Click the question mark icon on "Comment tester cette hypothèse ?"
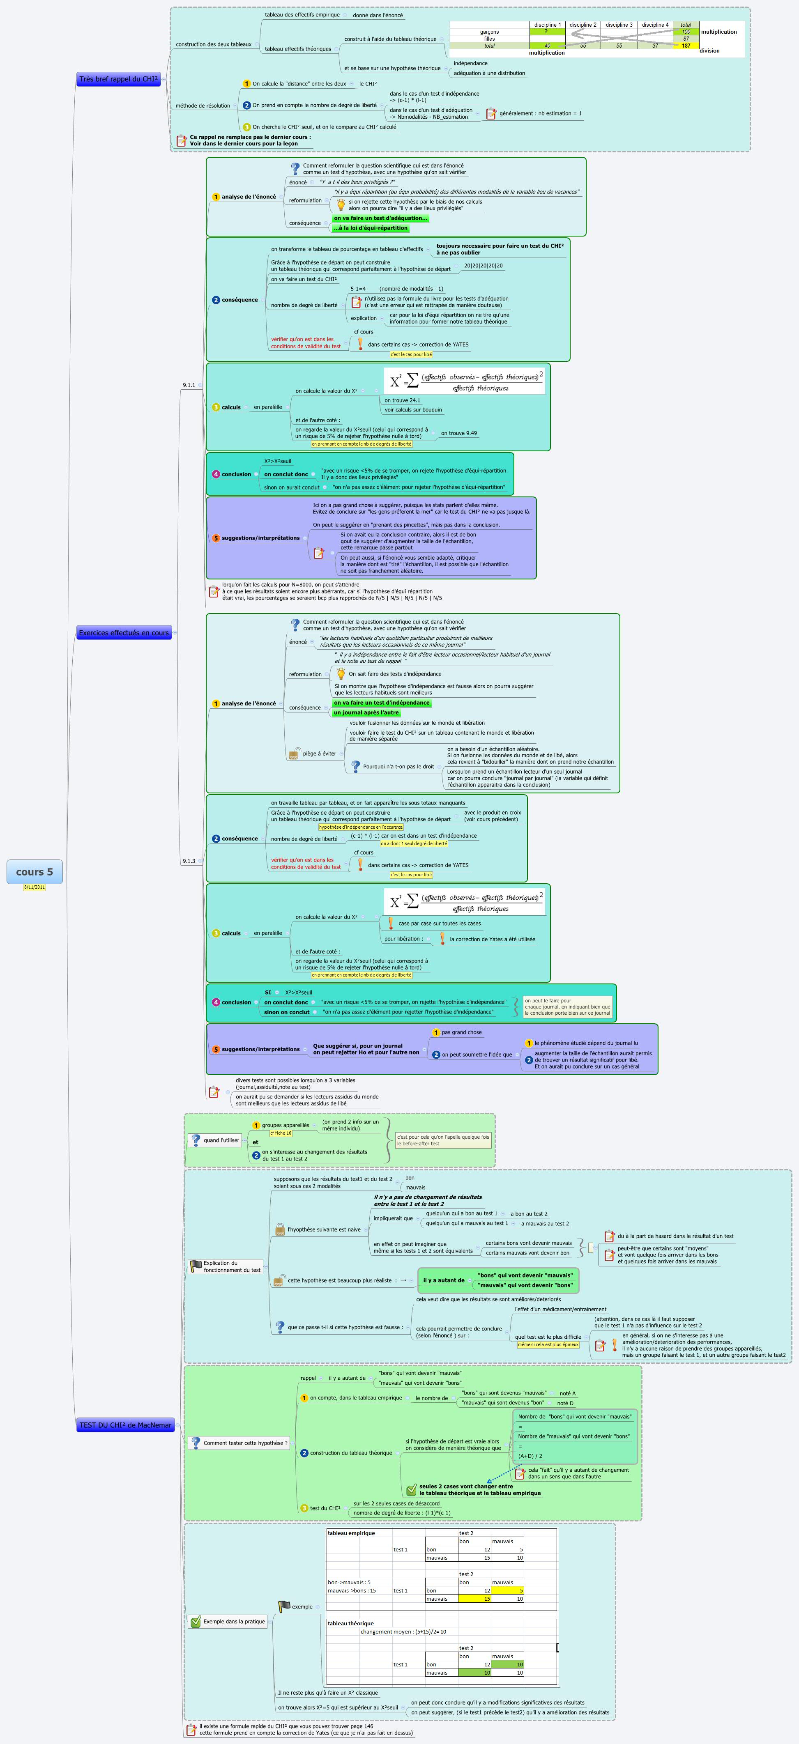 [x=196, y=1443]
